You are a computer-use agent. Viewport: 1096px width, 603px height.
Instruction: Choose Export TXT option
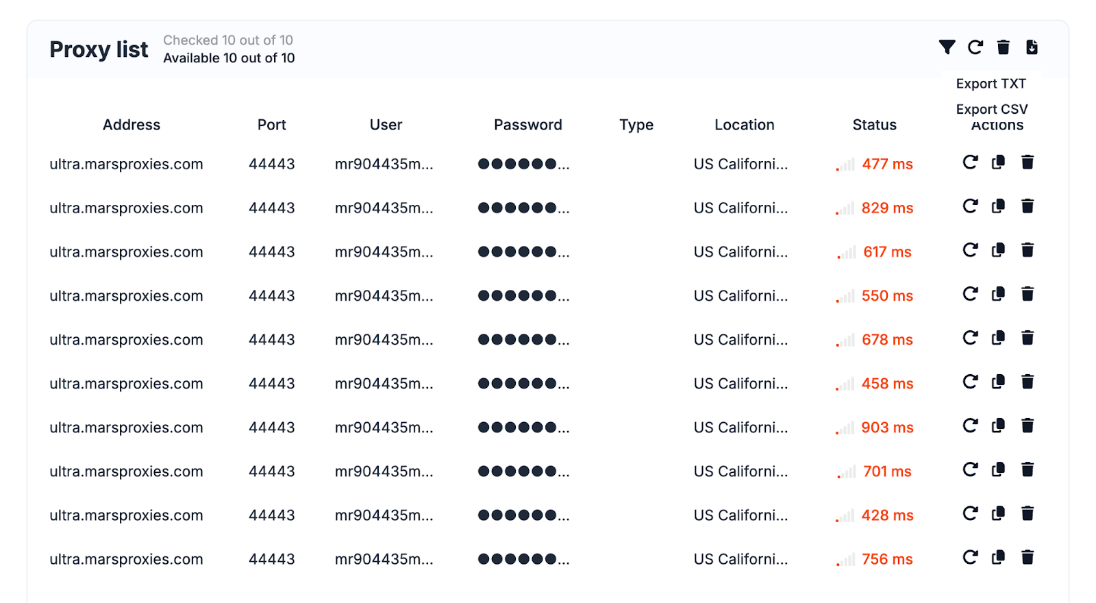point(991,84)
